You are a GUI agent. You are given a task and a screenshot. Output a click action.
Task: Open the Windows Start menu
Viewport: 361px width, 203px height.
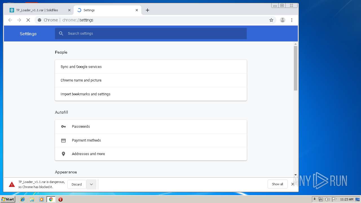point(8,199)
